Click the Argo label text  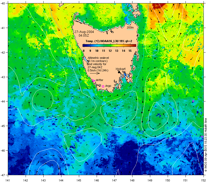pyautogui.click(x=108, y=86)
